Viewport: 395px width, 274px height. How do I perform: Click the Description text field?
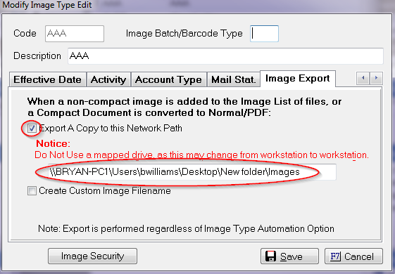(x=225, y=56)
